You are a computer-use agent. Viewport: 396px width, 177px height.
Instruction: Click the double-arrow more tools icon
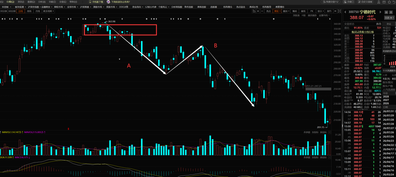click(x=335, y=11)
